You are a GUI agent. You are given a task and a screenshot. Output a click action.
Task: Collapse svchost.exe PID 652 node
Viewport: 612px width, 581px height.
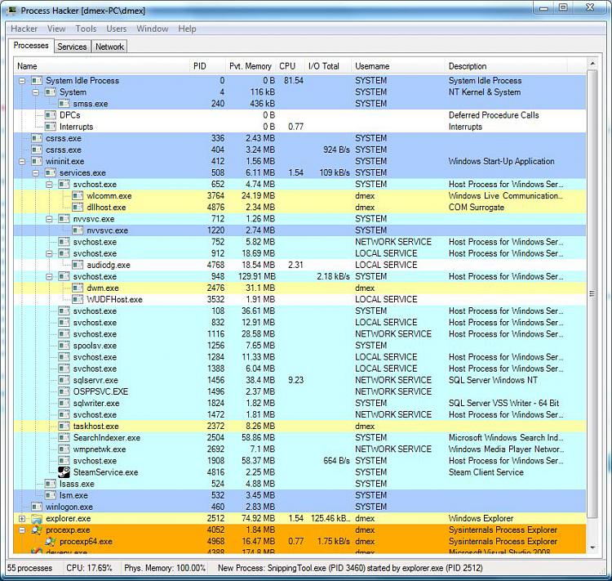coord(49,184)
